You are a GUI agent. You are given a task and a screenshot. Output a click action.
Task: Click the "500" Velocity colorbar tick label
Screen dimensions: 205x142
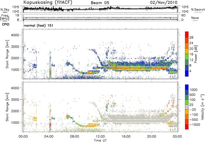click(192, 95)
